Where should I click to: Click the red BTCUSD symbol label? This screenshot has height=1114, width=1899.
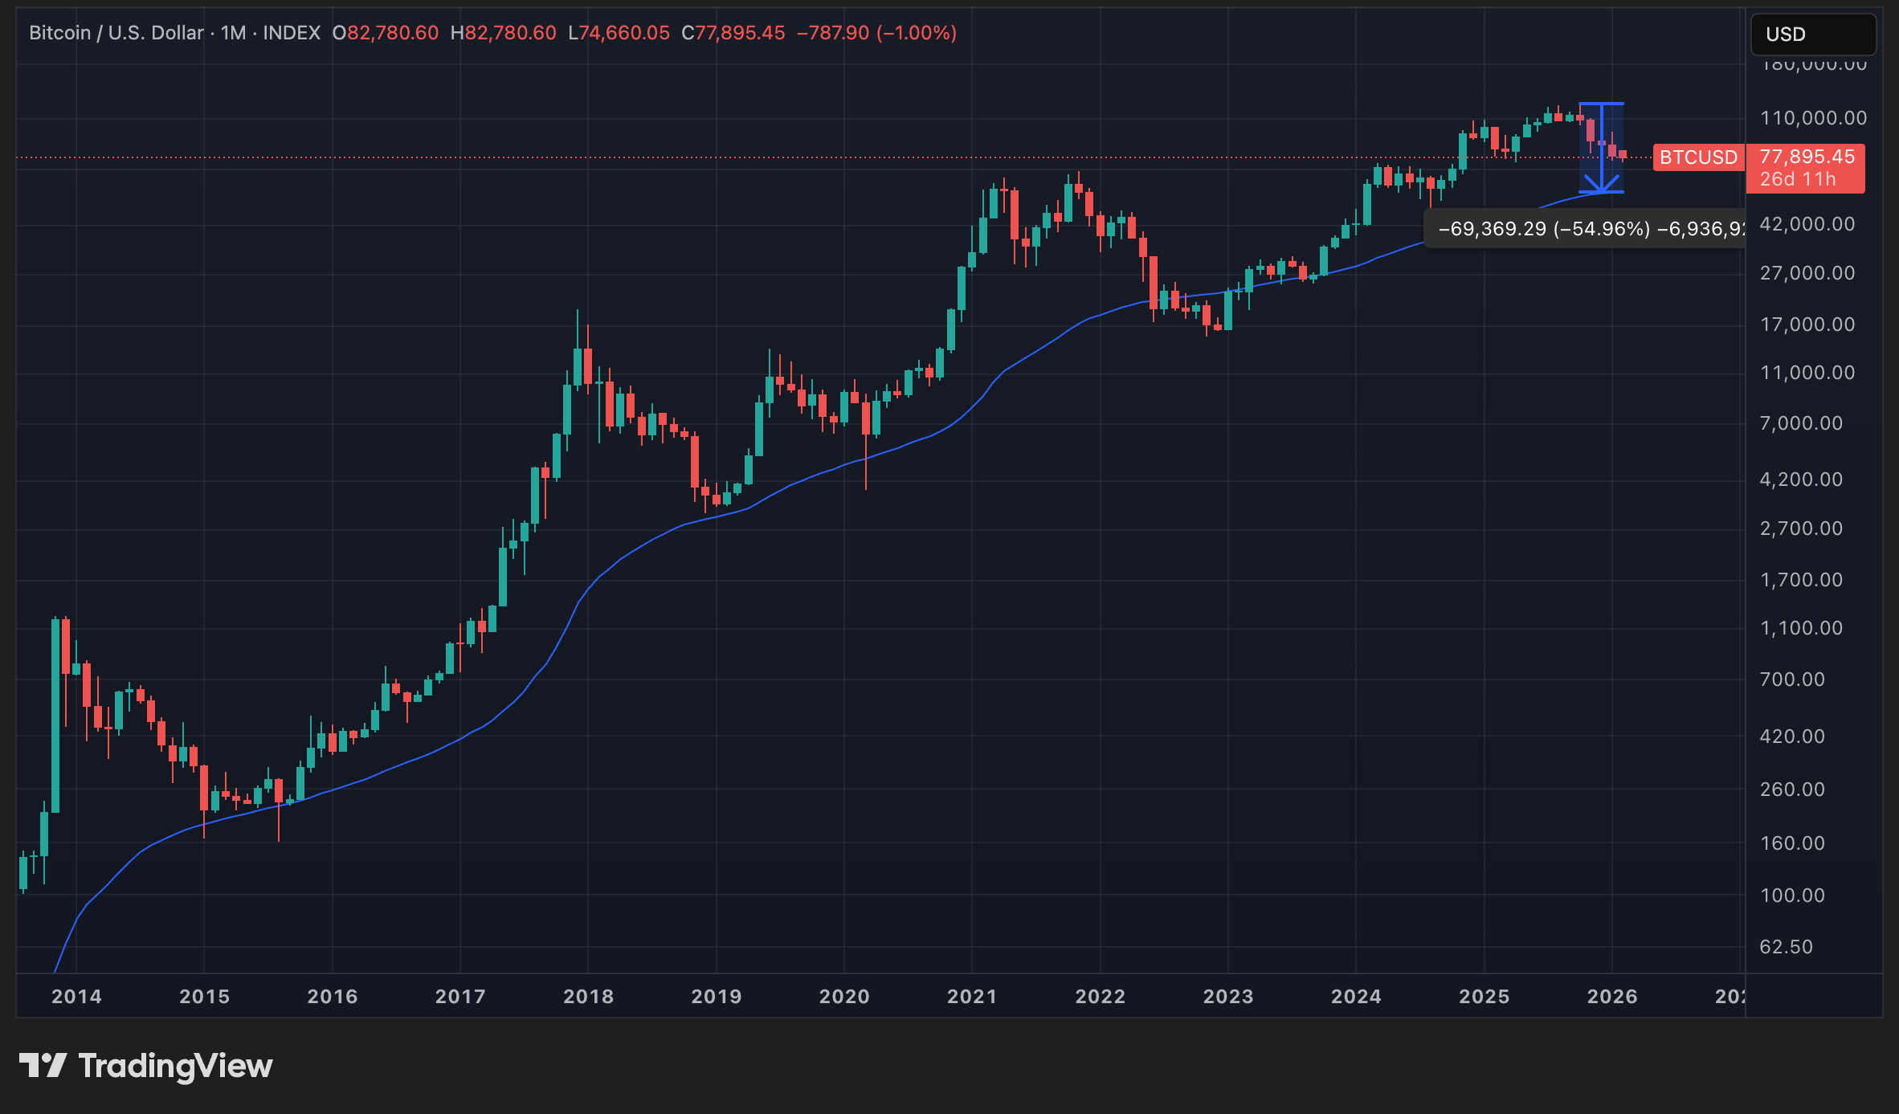[1698, 157]
